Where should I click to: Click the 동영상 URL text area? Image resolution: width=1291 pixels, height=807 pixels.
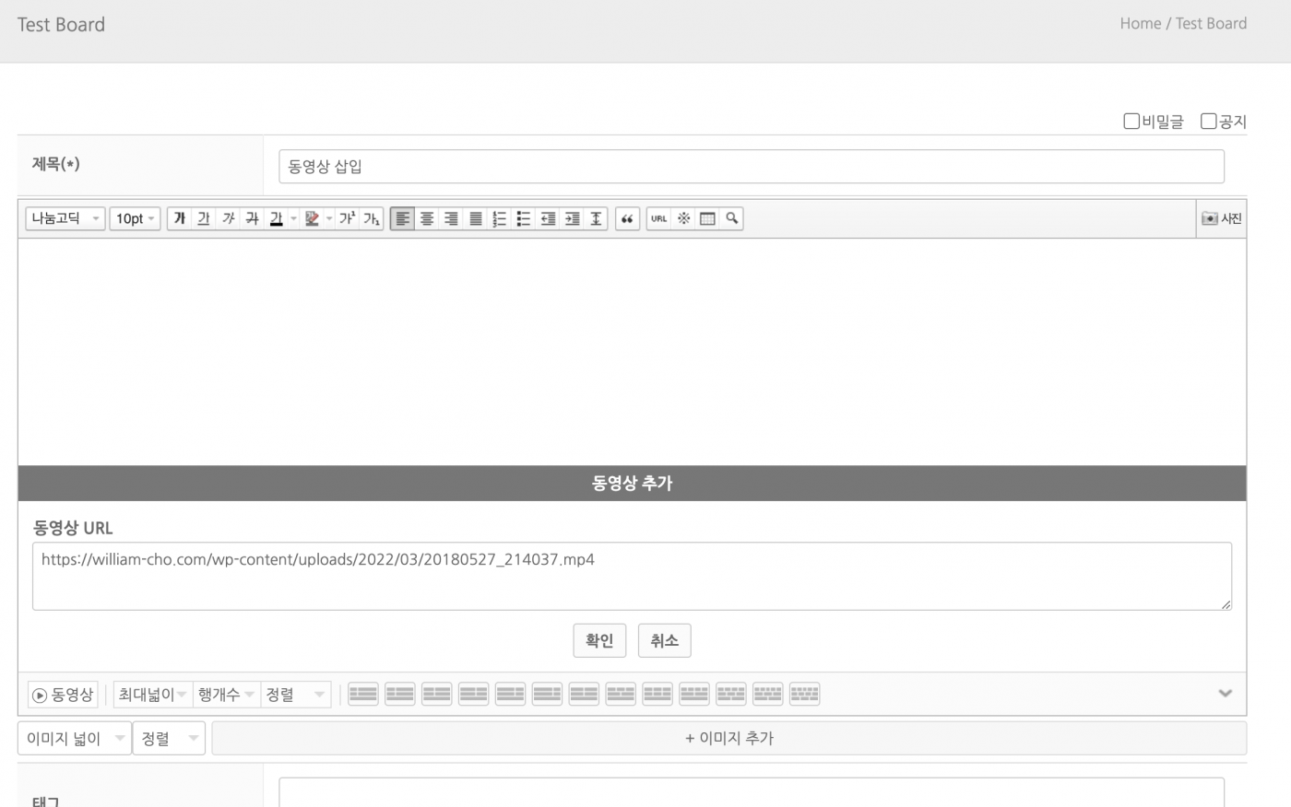click(x=632, y=576)
